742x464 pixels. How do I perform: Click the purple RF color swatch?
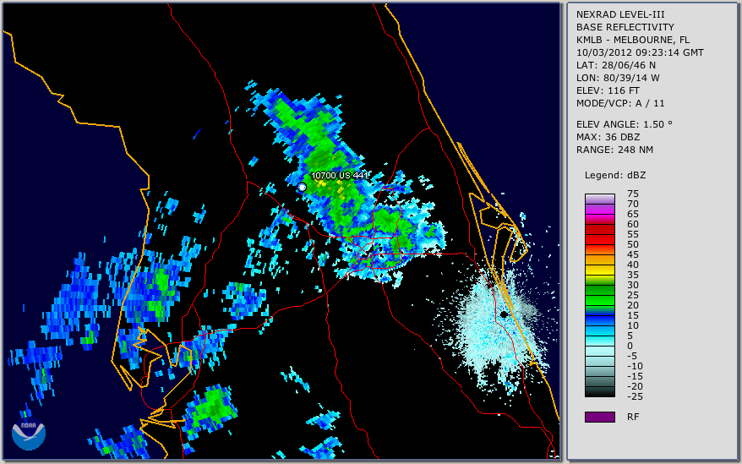(599, 417)
